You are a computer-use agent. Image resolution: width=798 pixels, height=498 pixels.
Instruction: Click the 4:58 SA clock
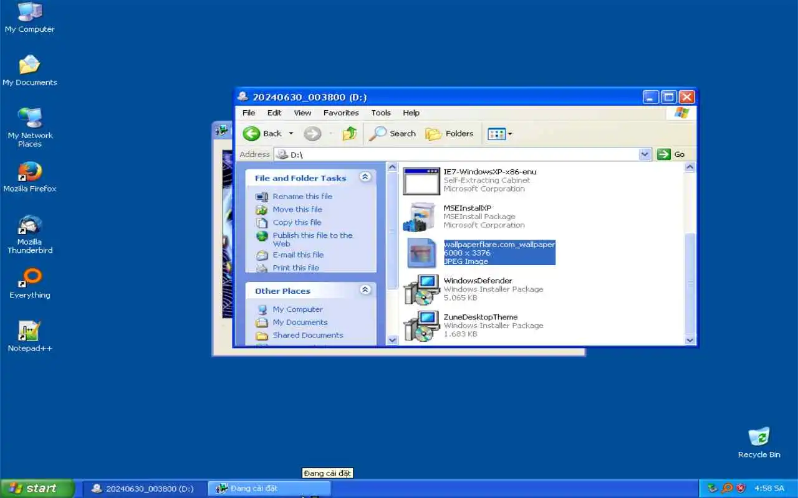[769, 489]
